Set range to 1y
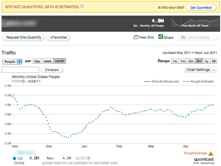 coord(207,61)
